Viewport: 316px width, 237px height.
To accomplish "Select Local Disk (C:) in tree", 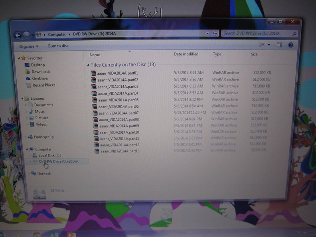I will [50, 155].
